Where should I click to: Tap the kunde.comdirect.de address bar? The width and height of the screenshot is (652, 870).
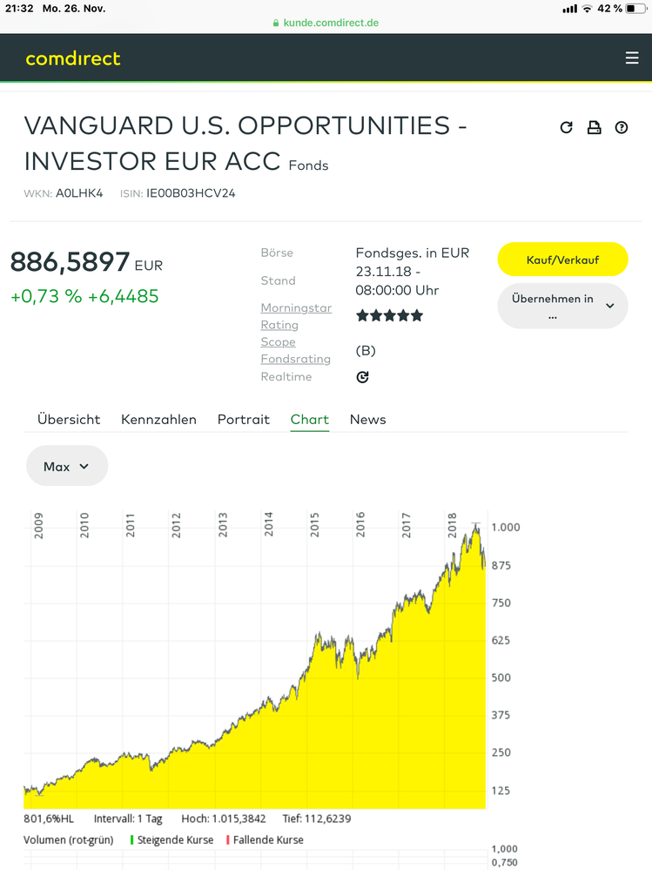pyautogui.click(x=326, y=22)
